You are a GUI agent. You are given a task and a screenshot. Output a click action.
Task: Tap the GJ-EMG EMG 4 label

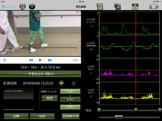point(91,91)
